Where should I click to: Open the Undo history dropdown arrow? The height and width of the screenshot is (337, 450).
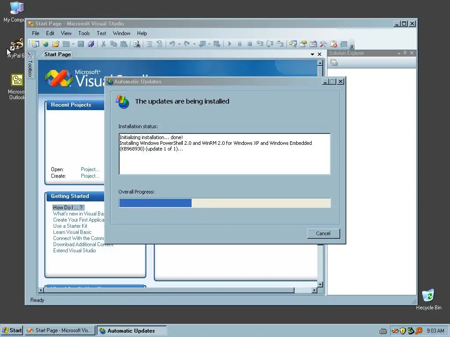click(179, 44)
